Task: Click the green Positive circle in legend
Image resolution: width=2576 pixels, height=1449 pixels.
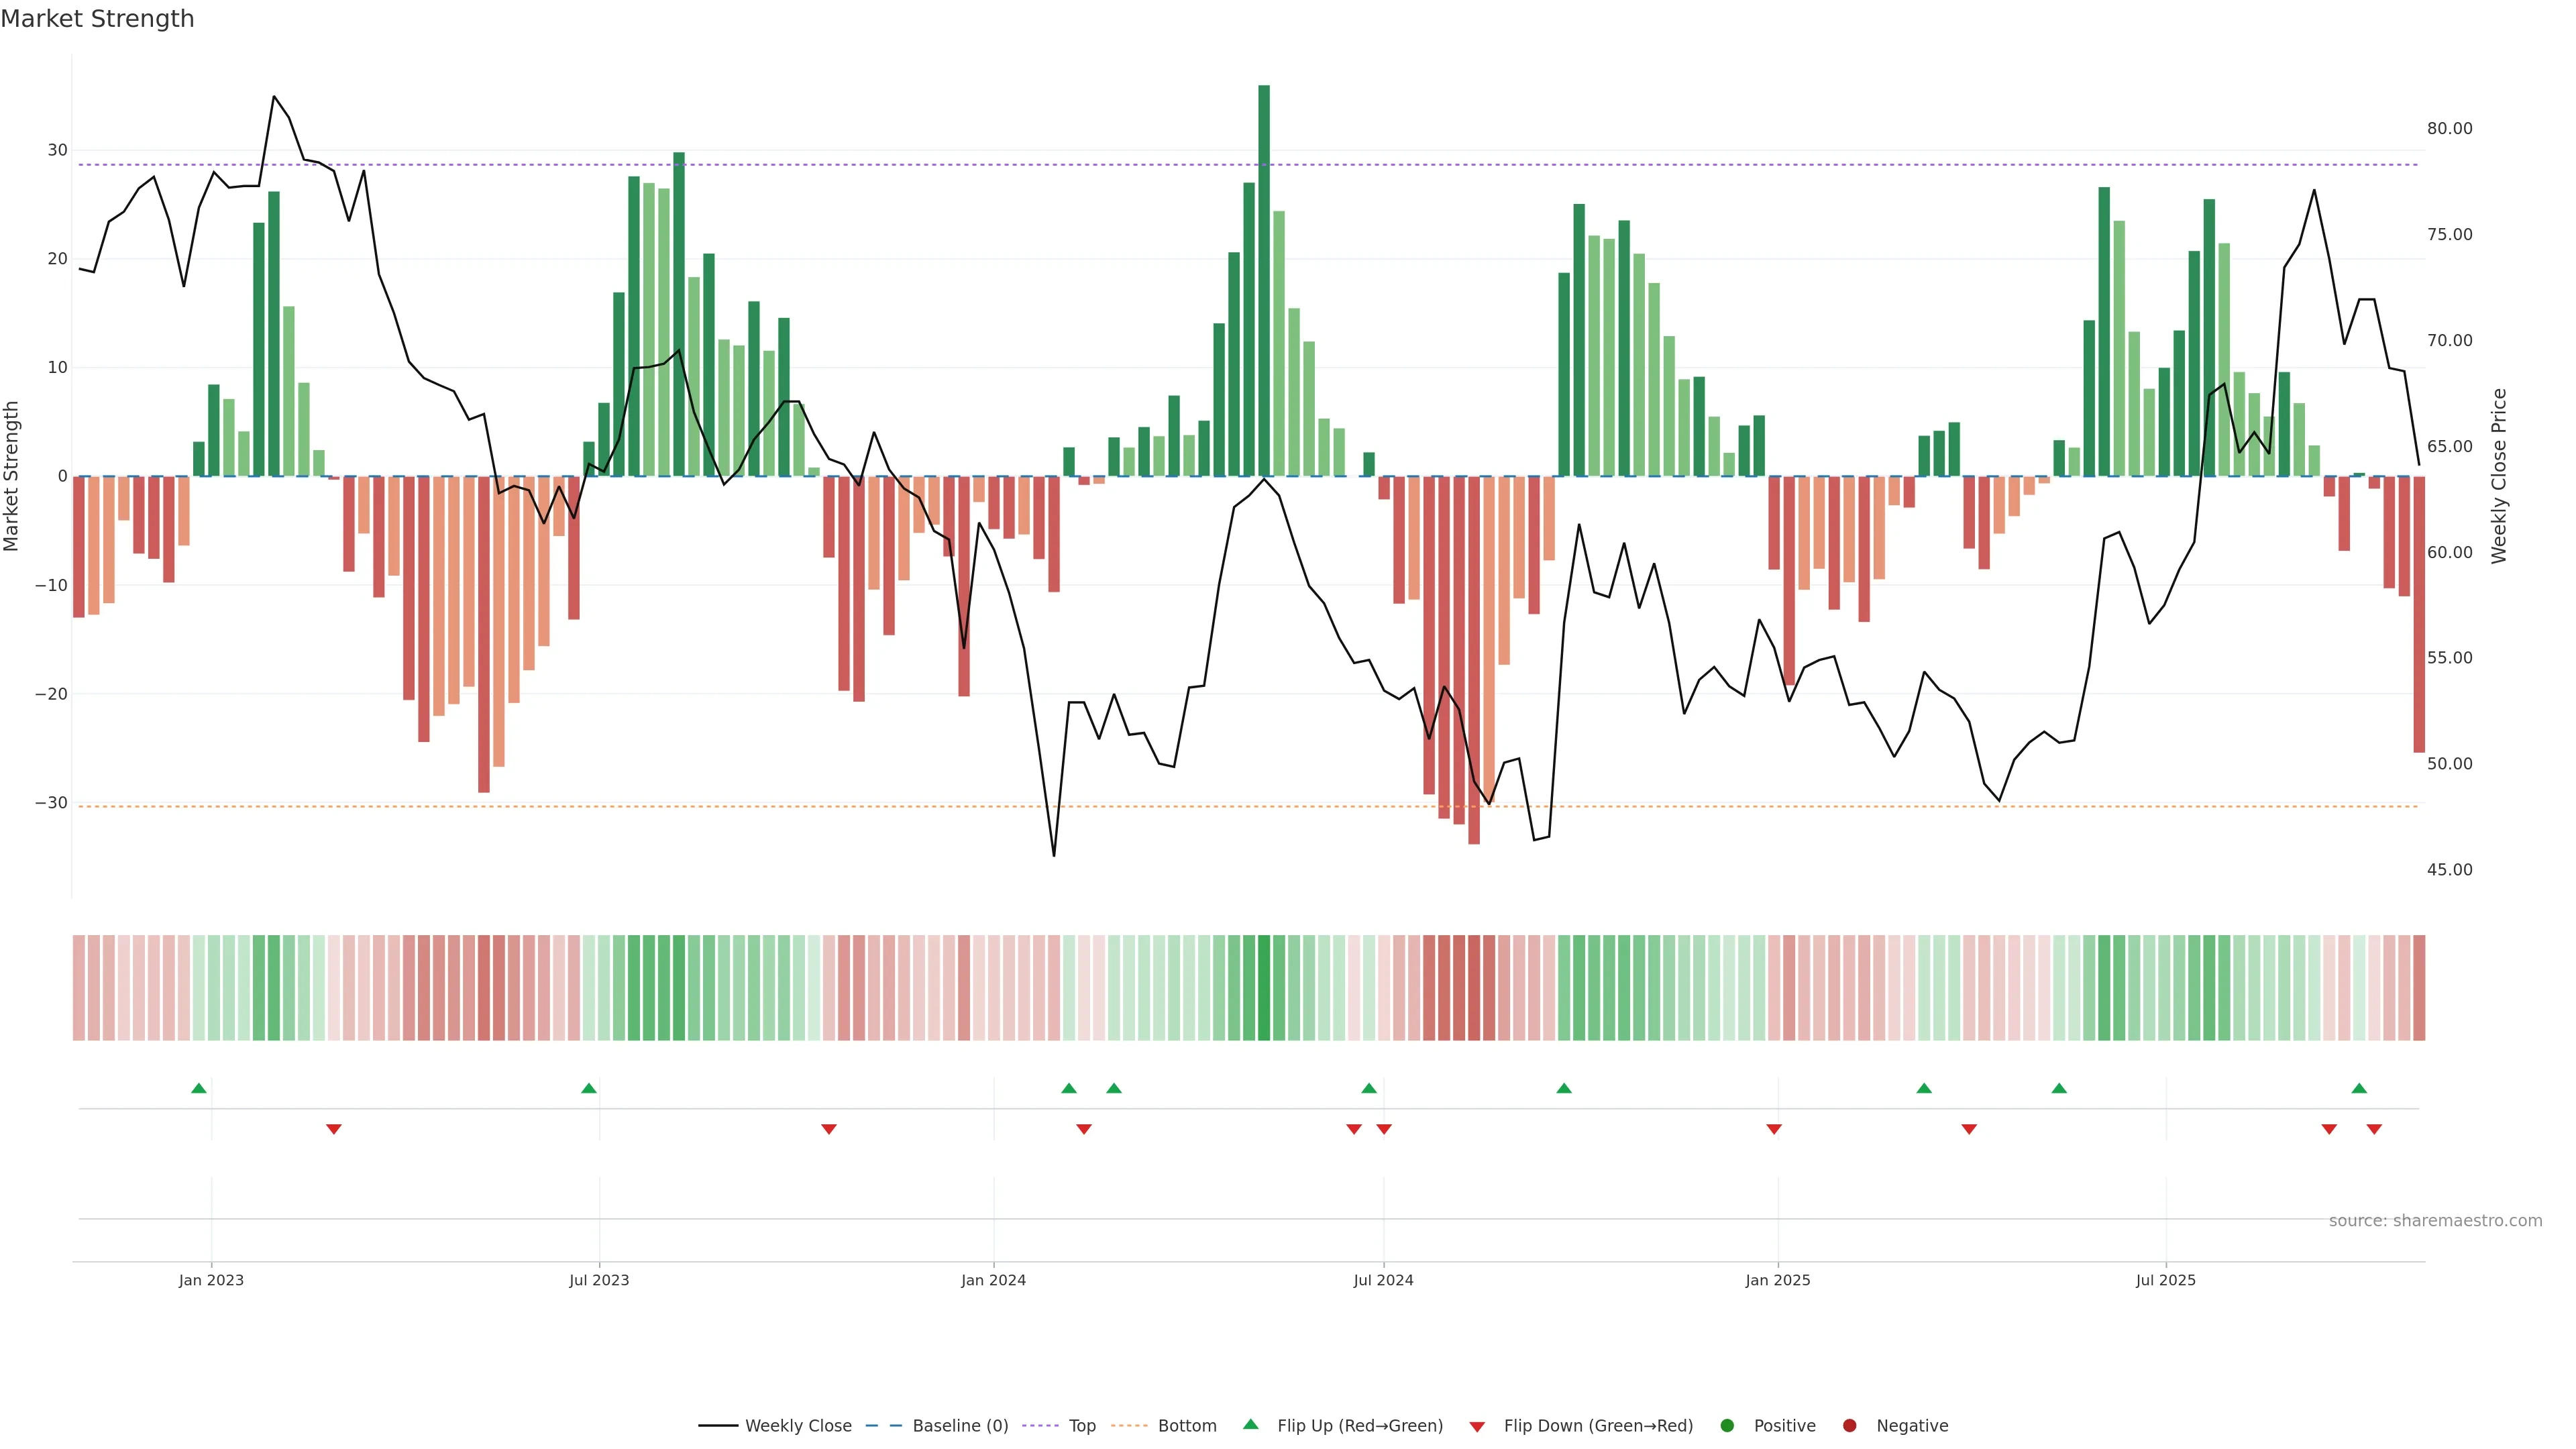Action: (x=1727, y=1426)
